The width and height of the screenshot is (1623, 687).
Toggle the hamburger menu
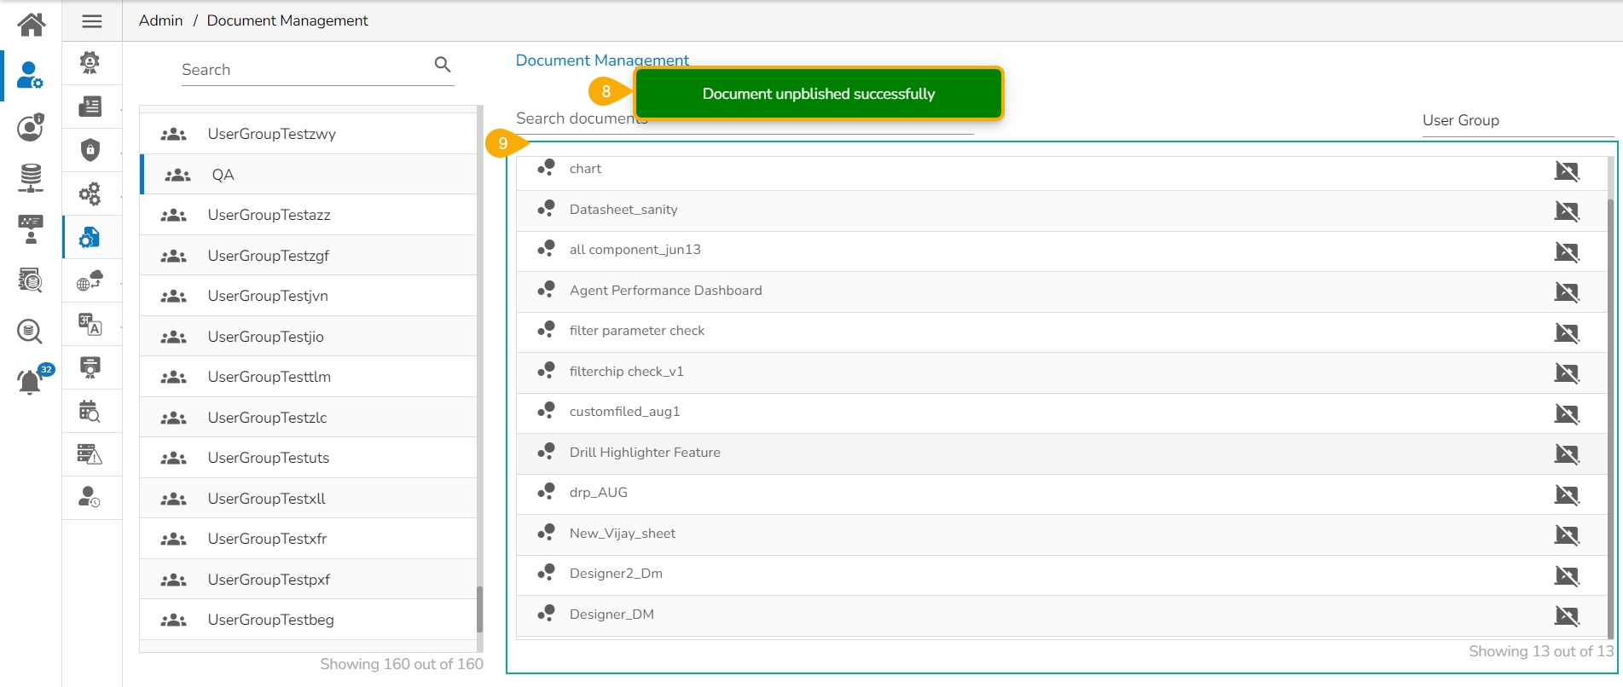(92, 21)
